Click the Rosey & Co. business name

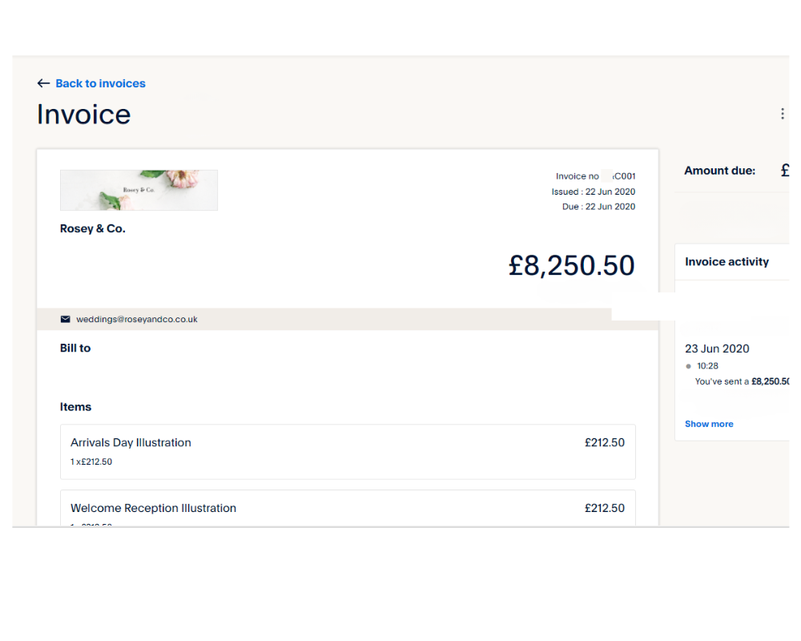pos(92,228)
